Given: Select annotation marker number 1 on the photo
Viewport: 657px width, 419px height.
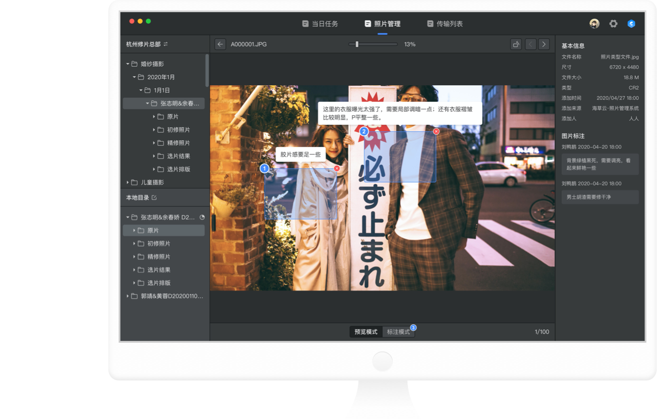Looking at the screenshot, I should [x=265, y=168].
